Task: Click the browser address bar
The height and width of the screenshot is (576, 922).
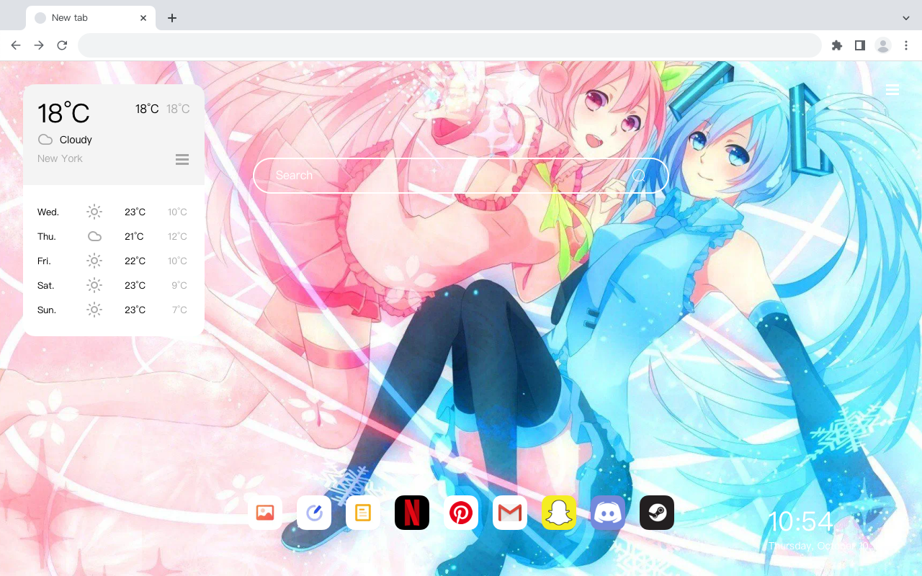Action: (449, 45)
